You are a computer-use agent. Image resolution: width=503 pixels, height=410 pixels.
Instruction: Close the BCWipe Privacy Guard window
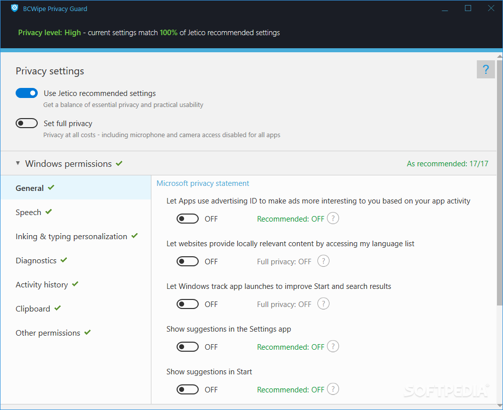point(491,9)
